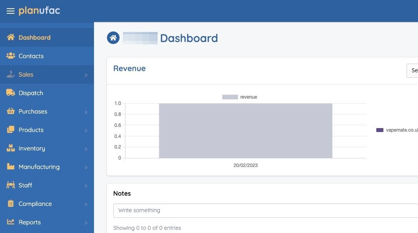
Task: Click the planufac logo
Action: click(x=39, y=11)
